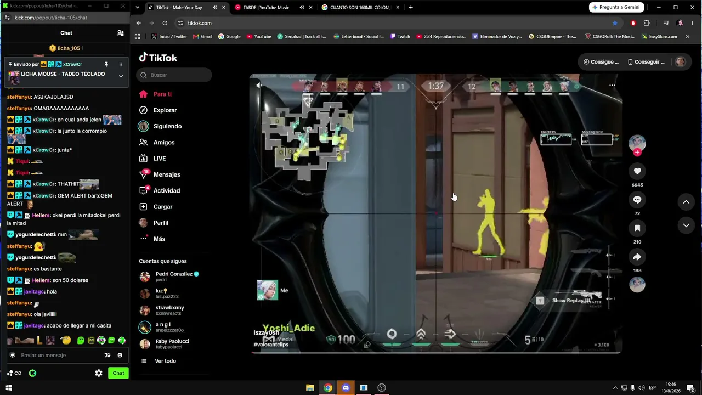This screenshot has width=702, height=395.
Task: Open the Chrome tab search dropdown arrow
Action: (137, 8)
